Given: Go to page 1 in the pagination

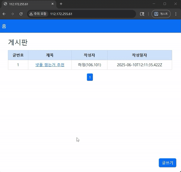Looking at the screenshot, I should click(90, 77).
